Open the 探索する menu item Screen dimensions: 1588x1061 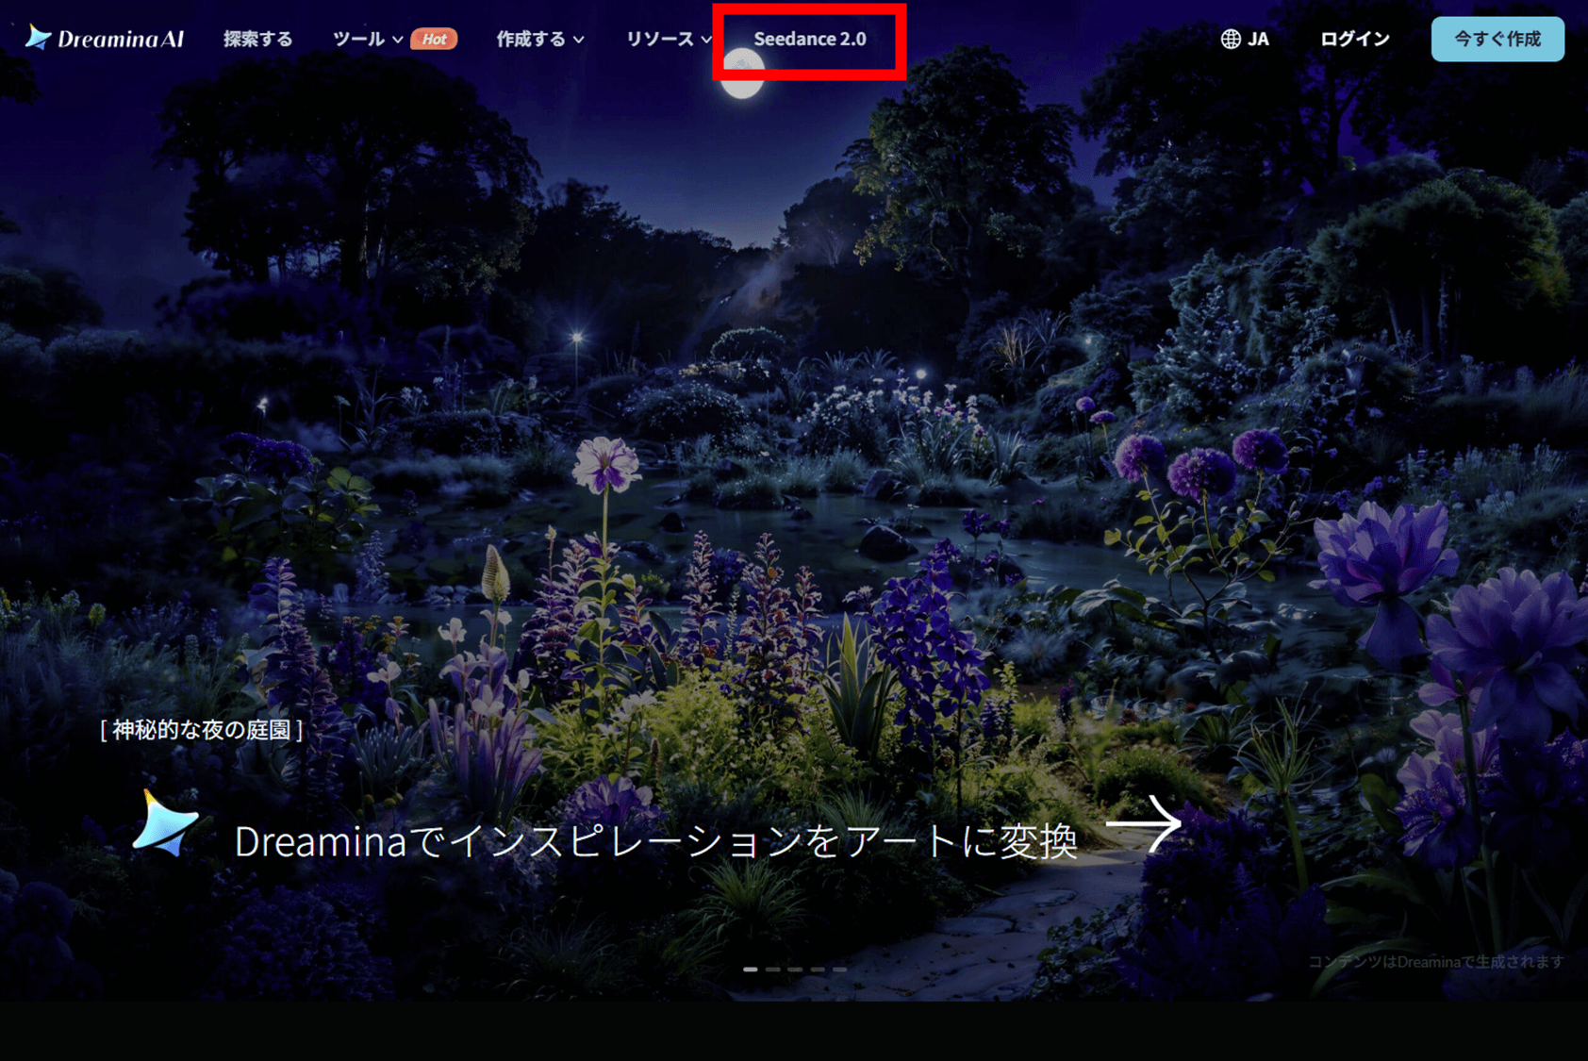pyautogui.click(x=257, y=39)
